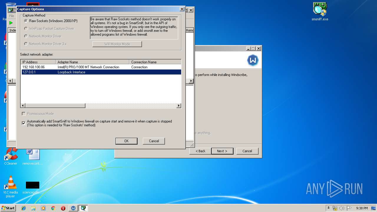Click the Loopback Interface adapter name

[71, 72]
